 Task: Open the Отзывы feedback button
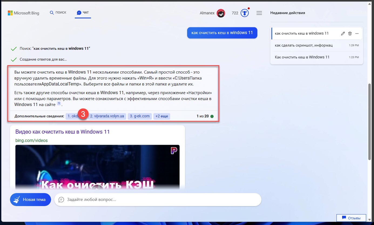pyautogui.click(x=351, y=218)
